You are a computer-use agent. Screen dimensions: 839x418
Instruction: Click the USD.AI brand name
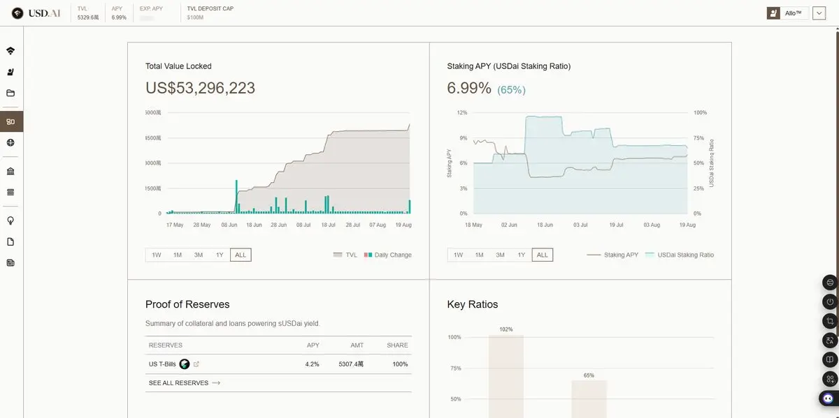[x=45, y=13]
